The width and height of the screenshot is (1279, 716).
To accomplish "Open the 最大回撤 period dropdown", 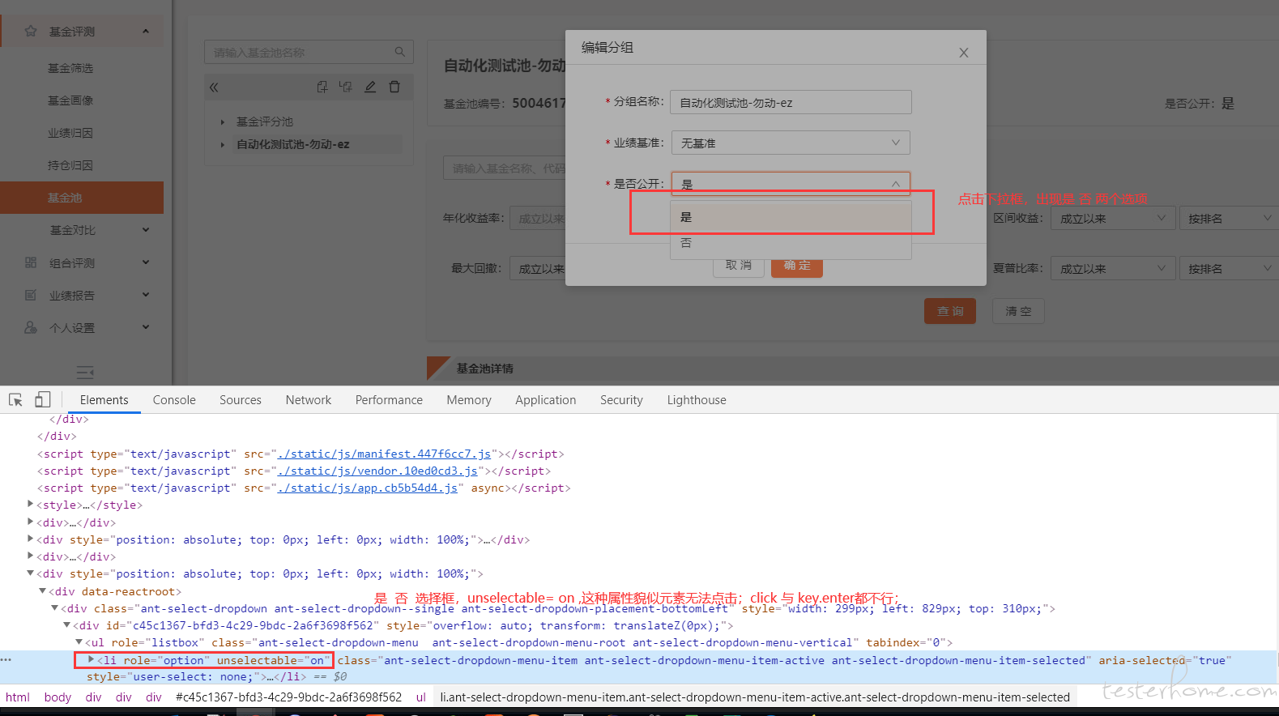I will point(538,269).
